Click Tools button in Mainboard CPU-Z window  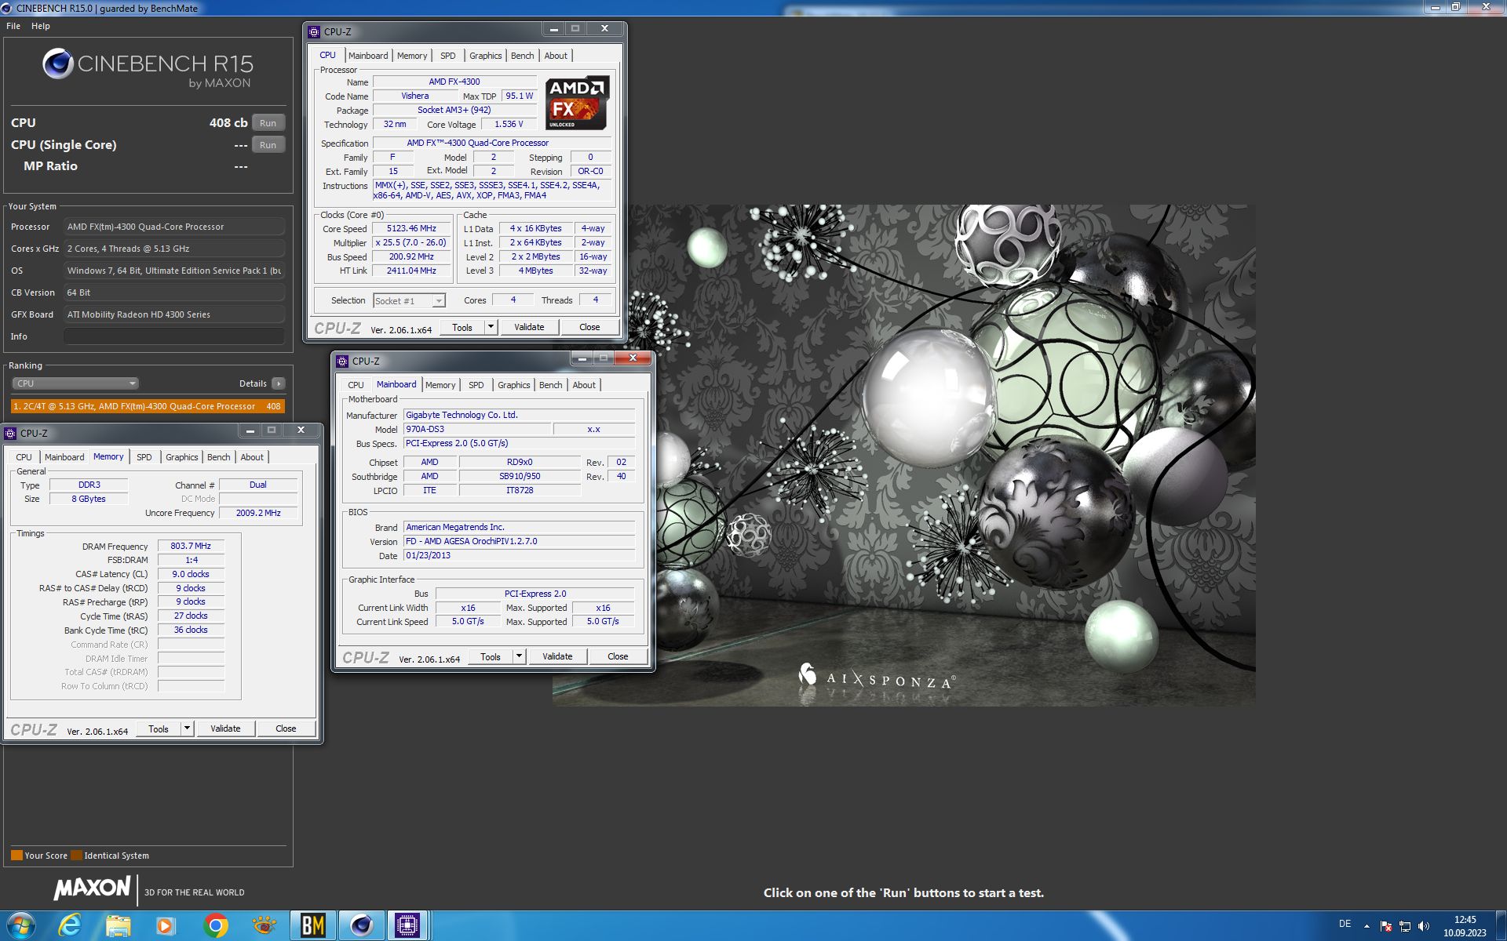(491, 656)
